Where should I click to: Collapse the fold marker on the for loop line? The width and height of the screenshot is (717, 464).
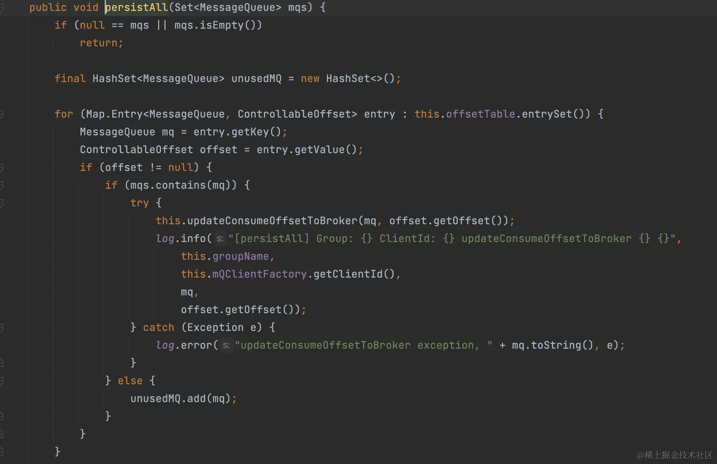pyautogui.click(x=1, y=114)
